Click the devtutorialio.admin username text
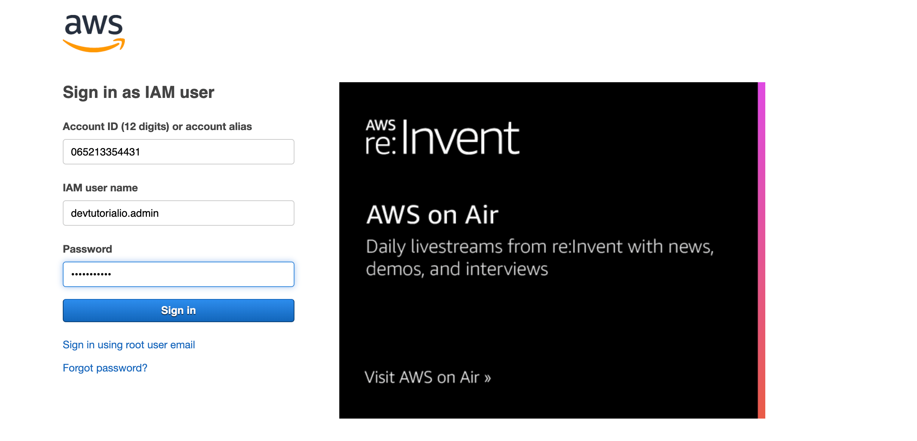The width and height of the screenshot is (917, 441). [x=115, y=213]
